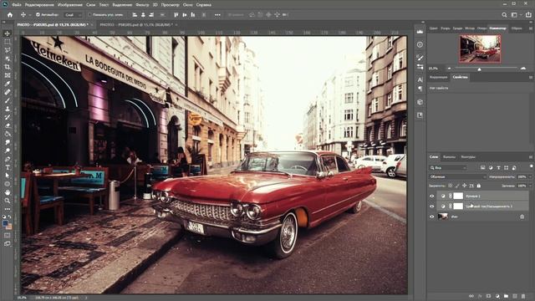
Task: Click the Background layer thumbnail
Action: coord(443,217)
